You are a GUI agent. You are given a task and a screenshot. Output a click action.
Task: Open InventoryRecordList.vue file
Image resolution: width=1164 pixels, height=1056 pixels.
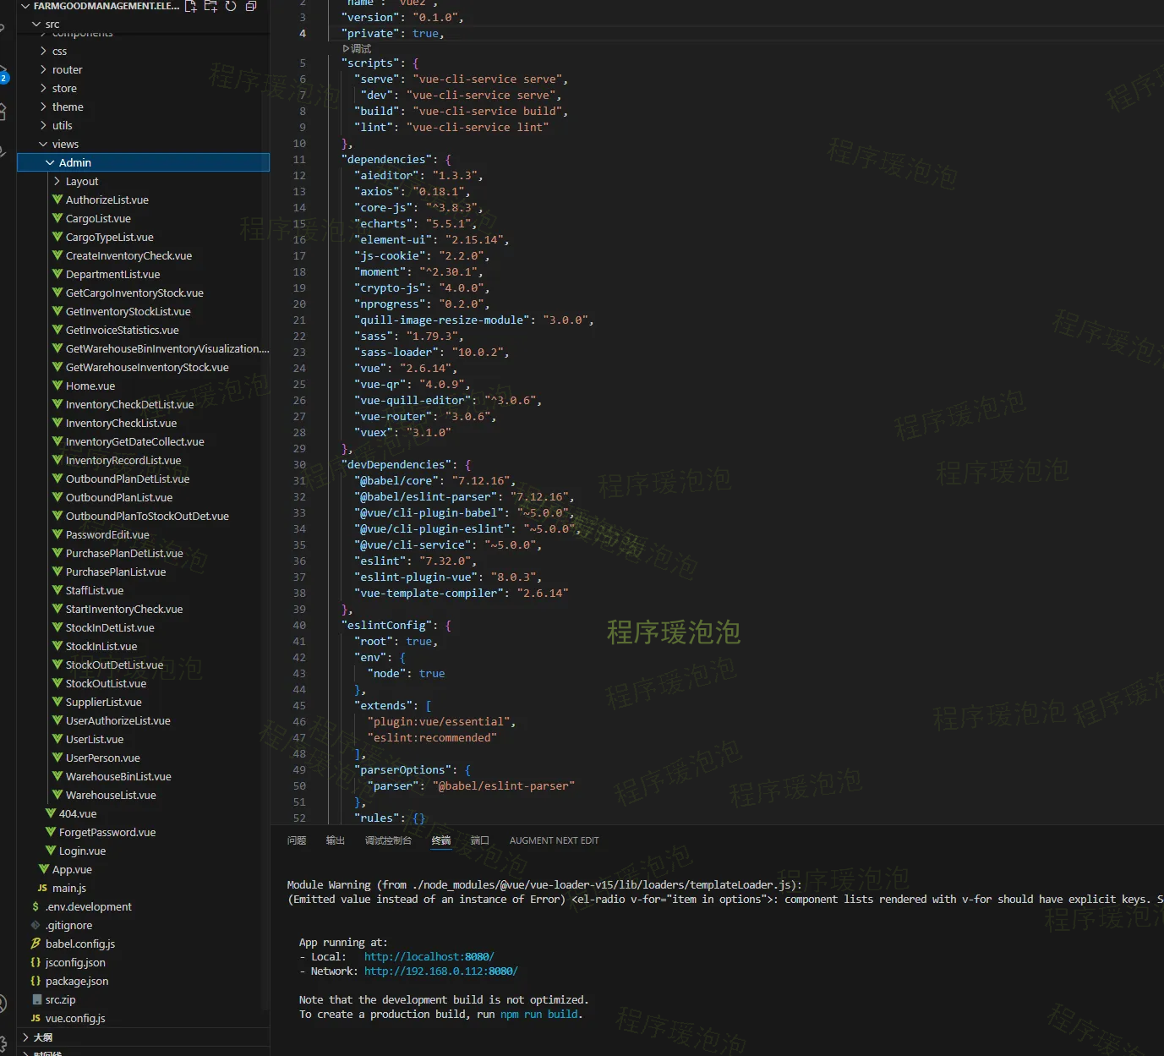(x=123, y=460)
